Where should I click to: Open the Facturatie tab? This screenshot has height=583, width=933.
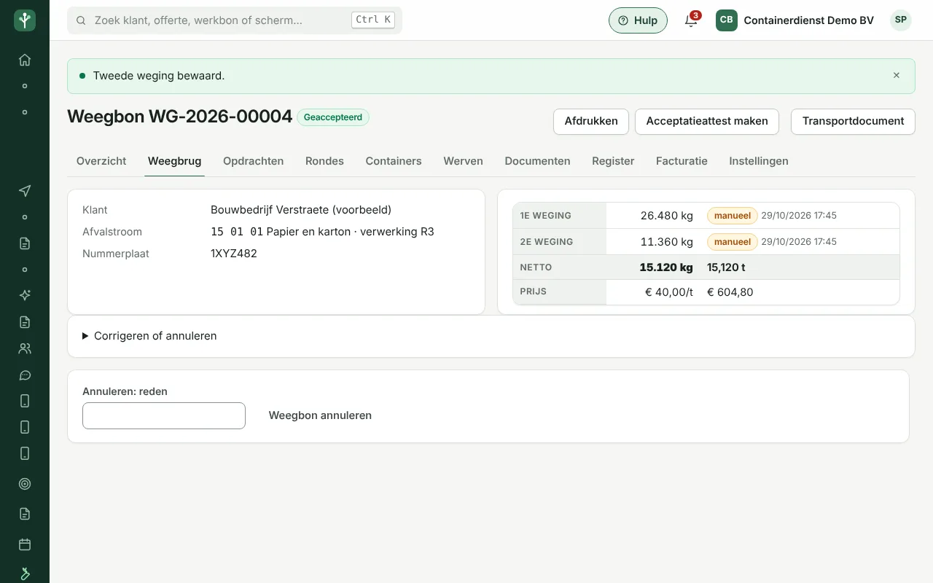click(682, 161)
